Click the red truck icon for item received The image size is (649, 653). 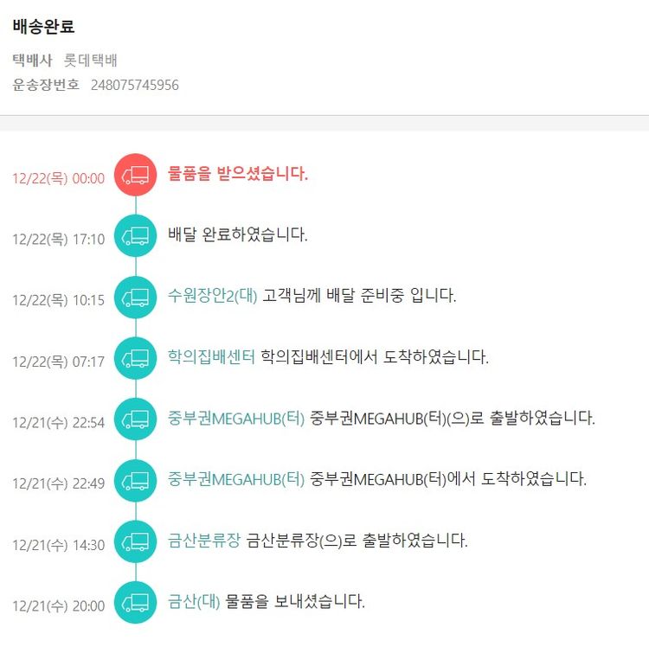[136, 176]
